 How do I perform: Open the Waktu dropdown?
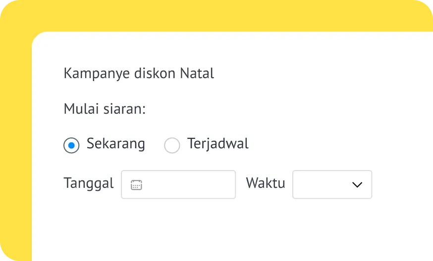pyautogui.click(x=332, y=185)
